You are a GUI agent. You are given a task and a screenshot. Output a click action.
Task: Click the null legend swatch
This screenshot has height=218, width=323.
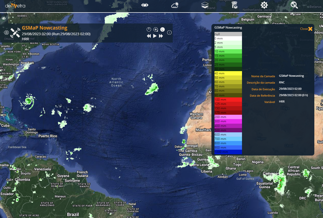tap(228, 34)
